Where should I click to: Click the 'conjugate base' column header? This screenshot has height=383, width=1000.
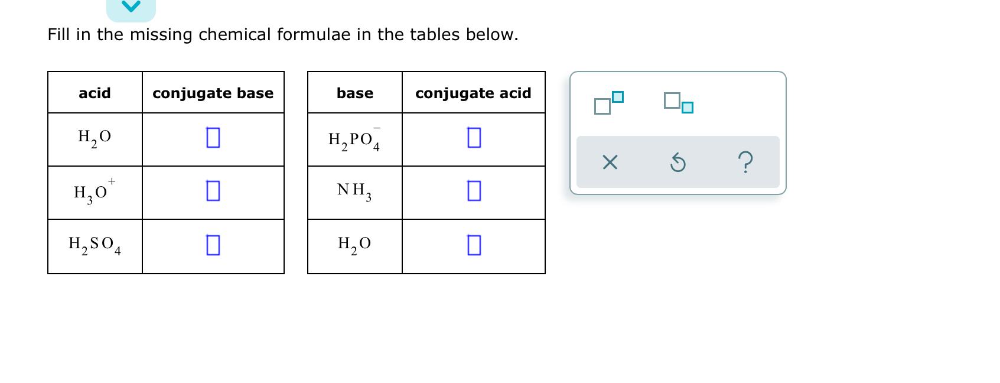point(213,93)
